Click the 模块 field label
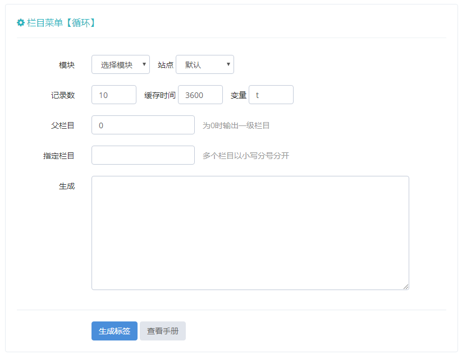The image size is (462, 364). pos(67,65)
